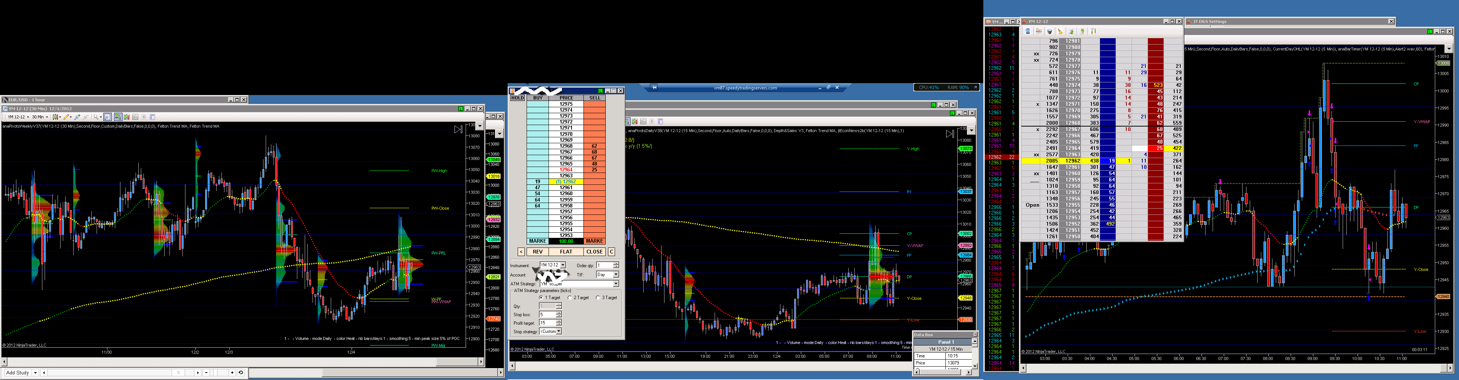Click the buy cell at price 12961
The image size is (1459, 380).
(x=537, y=188)
